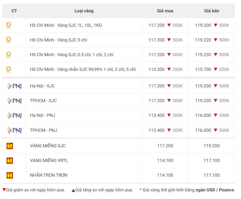The height and width of the screenshot is (199, 241).
Task: Click PNJ logo in TPHCM - PNJ row
Action: click(x=14, y=130)
